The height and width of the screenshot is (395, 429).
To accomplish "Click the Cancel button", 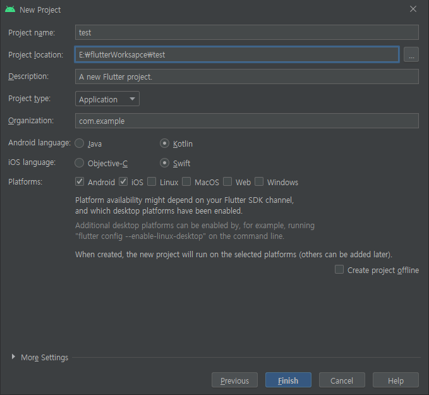I will coord(342,380).
